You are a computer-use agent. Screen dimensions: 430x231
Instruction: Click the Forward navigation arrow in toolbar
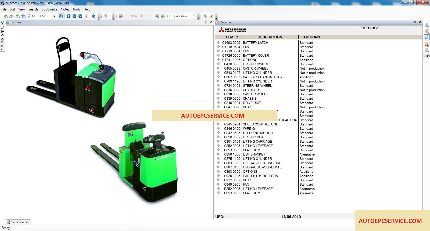point(11,16)
